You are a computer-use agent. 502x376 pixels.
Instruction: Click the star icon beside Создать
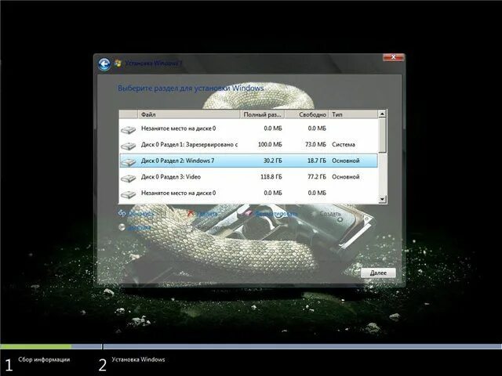[314, 213]
